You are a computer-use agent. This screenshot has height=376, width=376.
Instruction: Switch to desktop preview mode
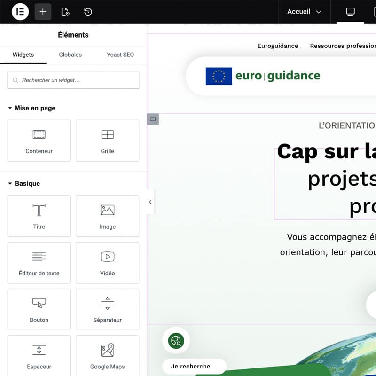pyautogui.click(x=350, y=11)
